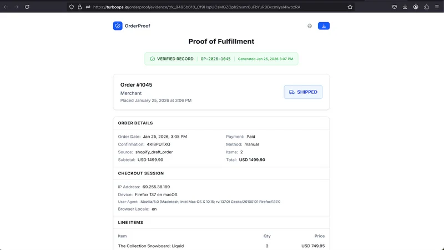Click the CHECKOUT SESSION section header
Image resolution: width=444 pixels, height=250 pixels.
click(x=141, y=173)
